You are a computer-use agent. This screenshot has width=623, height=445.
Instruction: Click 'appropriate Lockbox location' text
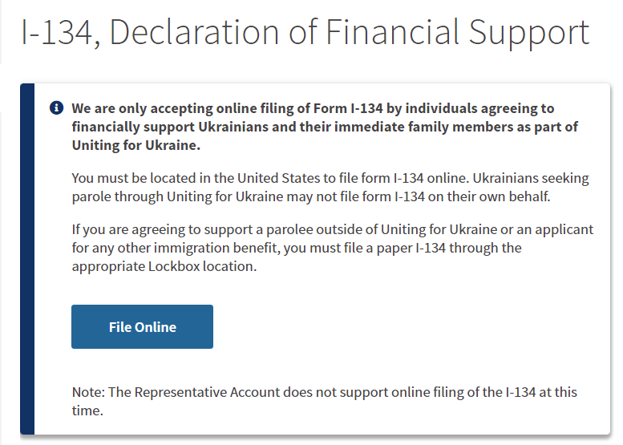pyautogui.click(x=164, y=267)
